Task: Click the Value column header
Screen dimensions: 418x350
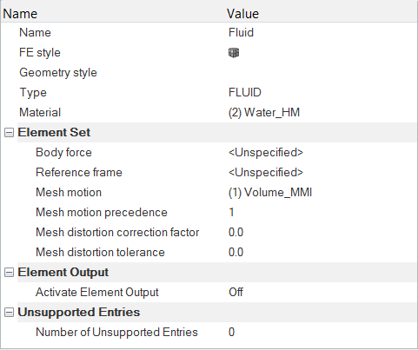Action: point(242,14)
